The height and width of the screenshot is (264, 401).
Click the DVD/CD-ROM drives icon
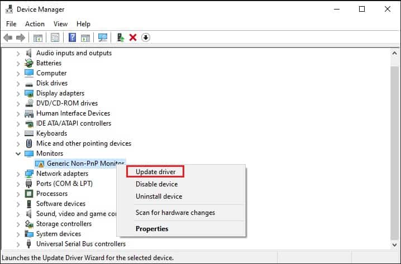coord(29,103)
